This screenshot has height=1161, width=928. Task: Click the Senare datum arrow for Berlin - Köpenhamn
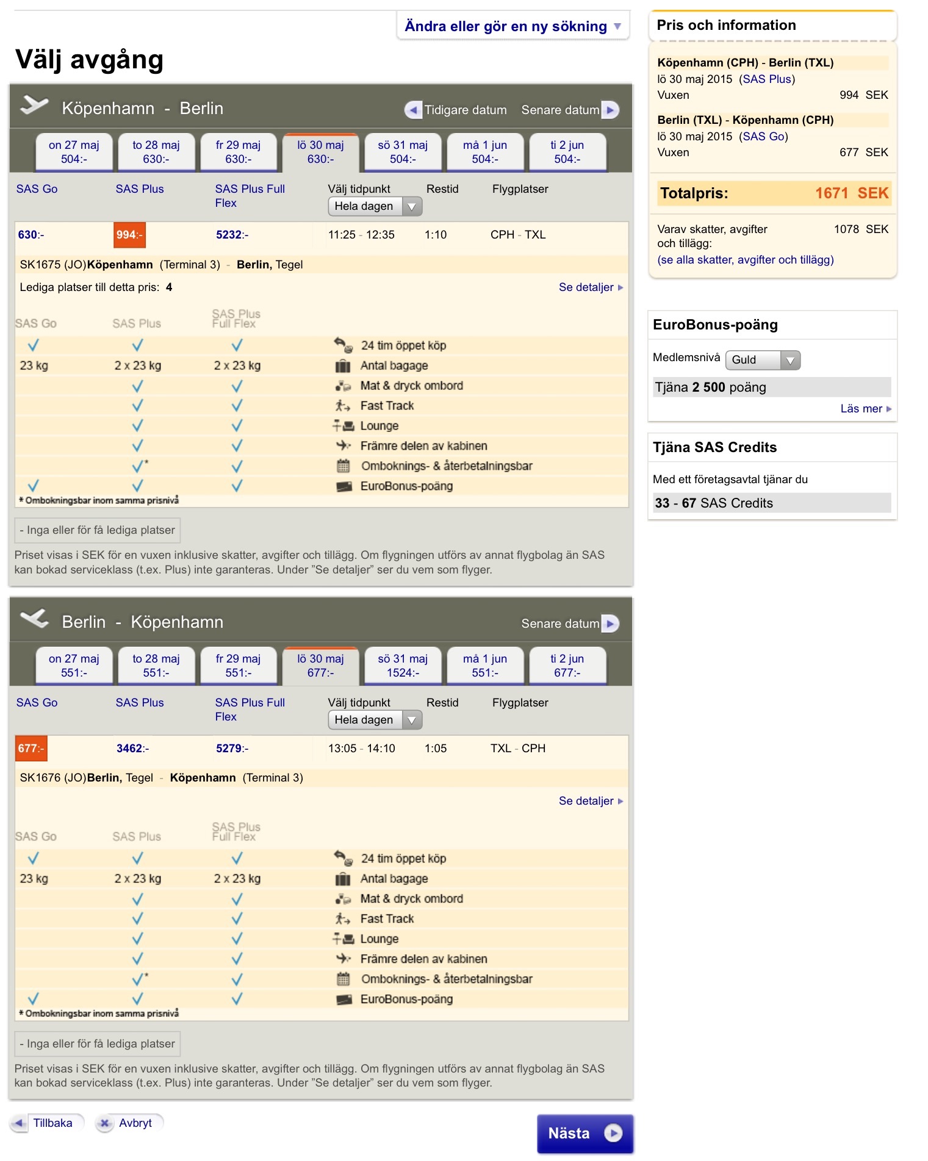pos(610,624)
